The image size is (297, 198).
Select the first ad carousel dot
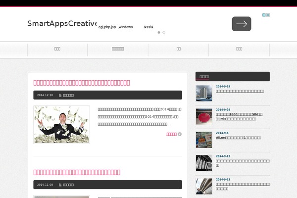159,32
